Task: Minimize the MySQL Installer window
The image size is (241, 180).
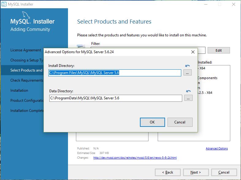Action: (205, 4)
